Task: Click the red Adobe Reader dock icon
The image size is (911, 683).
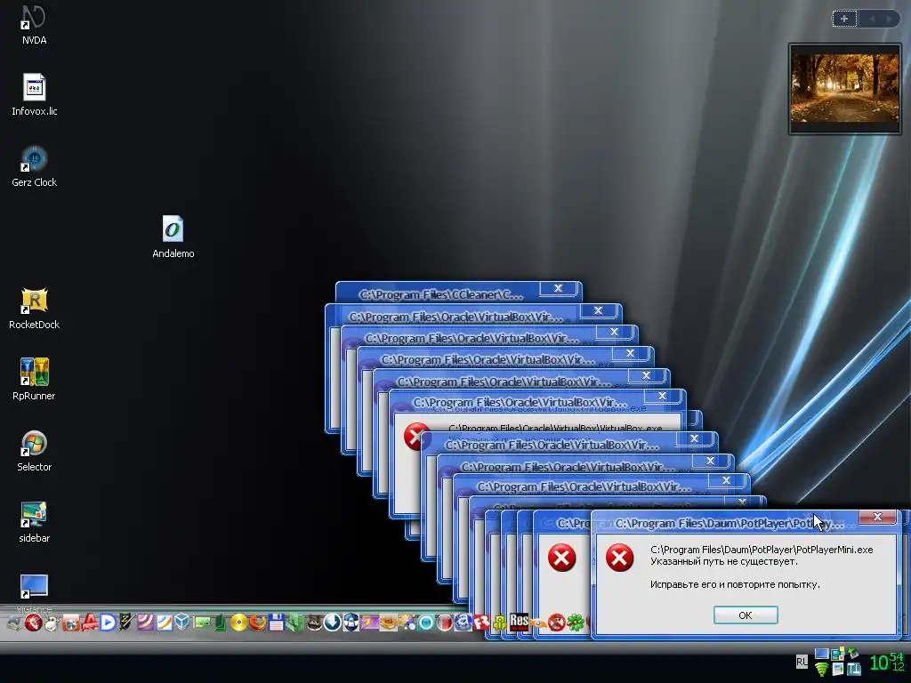Action: click(90, 623)
